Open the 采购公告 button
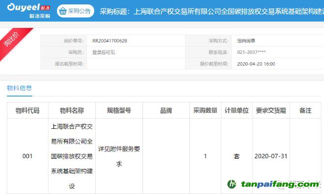 pos(76,11)
